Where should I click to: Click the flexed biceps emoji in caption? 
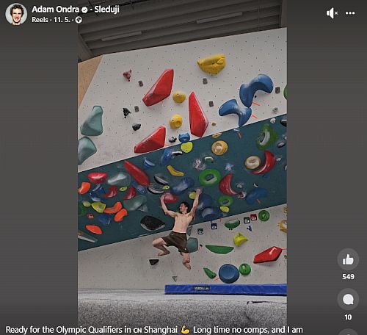pyautogui.click(x=185, y=330)
